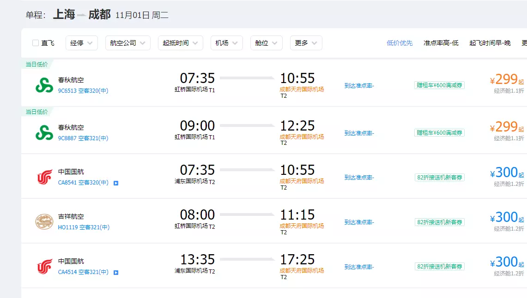
Task: Sort by 低价优先 lowest price
Action: (x=400, y=43)
